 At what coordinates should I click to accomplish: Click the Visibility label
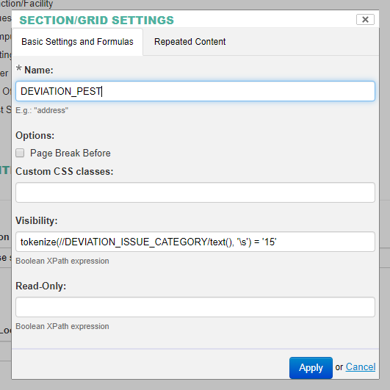pos(37,220)
